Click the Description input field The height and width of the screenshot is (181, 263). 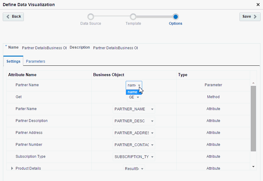click(115, 48)
